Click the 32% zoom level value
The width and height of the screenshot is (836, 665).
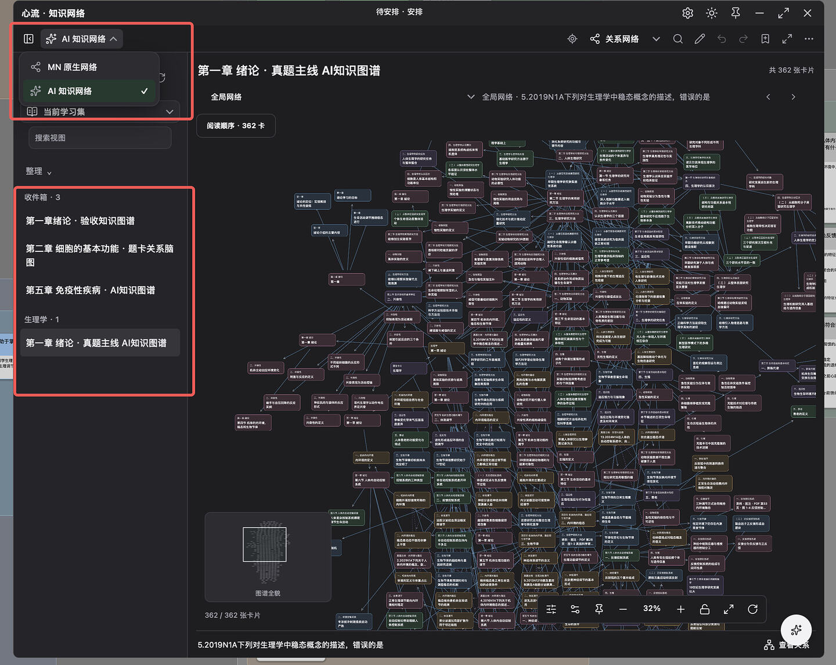click(652, 609)
